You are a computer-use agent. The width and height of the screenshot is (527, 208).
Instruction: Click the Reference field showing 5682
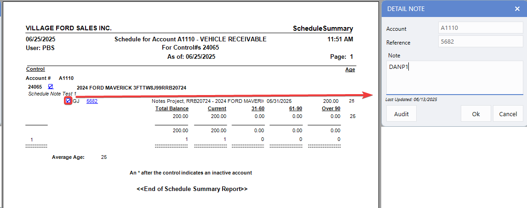480,42
